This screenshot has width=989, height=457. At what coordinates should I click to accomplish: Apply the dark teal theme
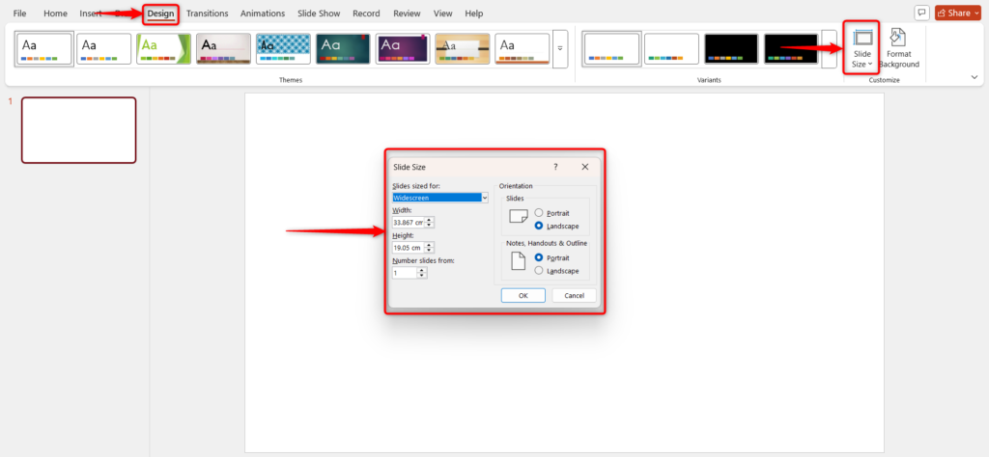pyautogui.click(x=343, y=49)
